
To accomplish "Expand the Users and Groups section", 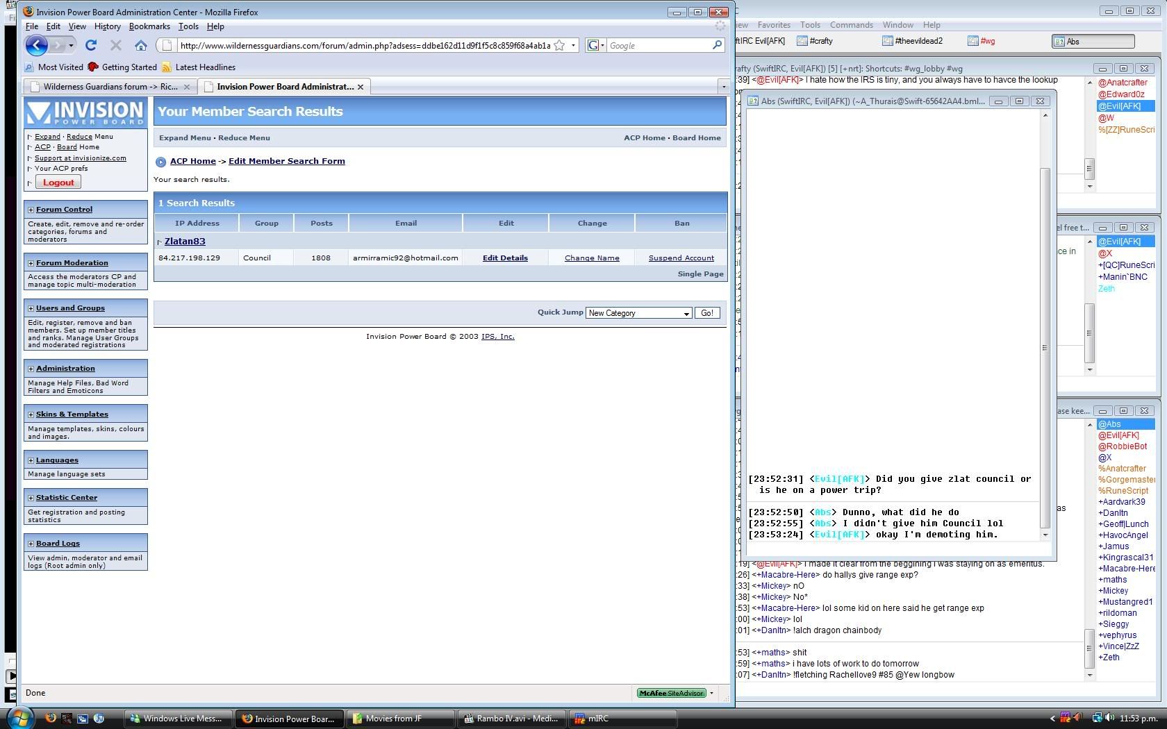I will [31, 308].
